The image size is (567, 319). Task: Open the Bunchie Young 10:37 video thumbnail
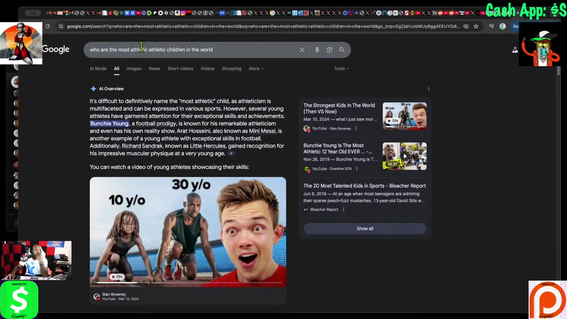404,156
